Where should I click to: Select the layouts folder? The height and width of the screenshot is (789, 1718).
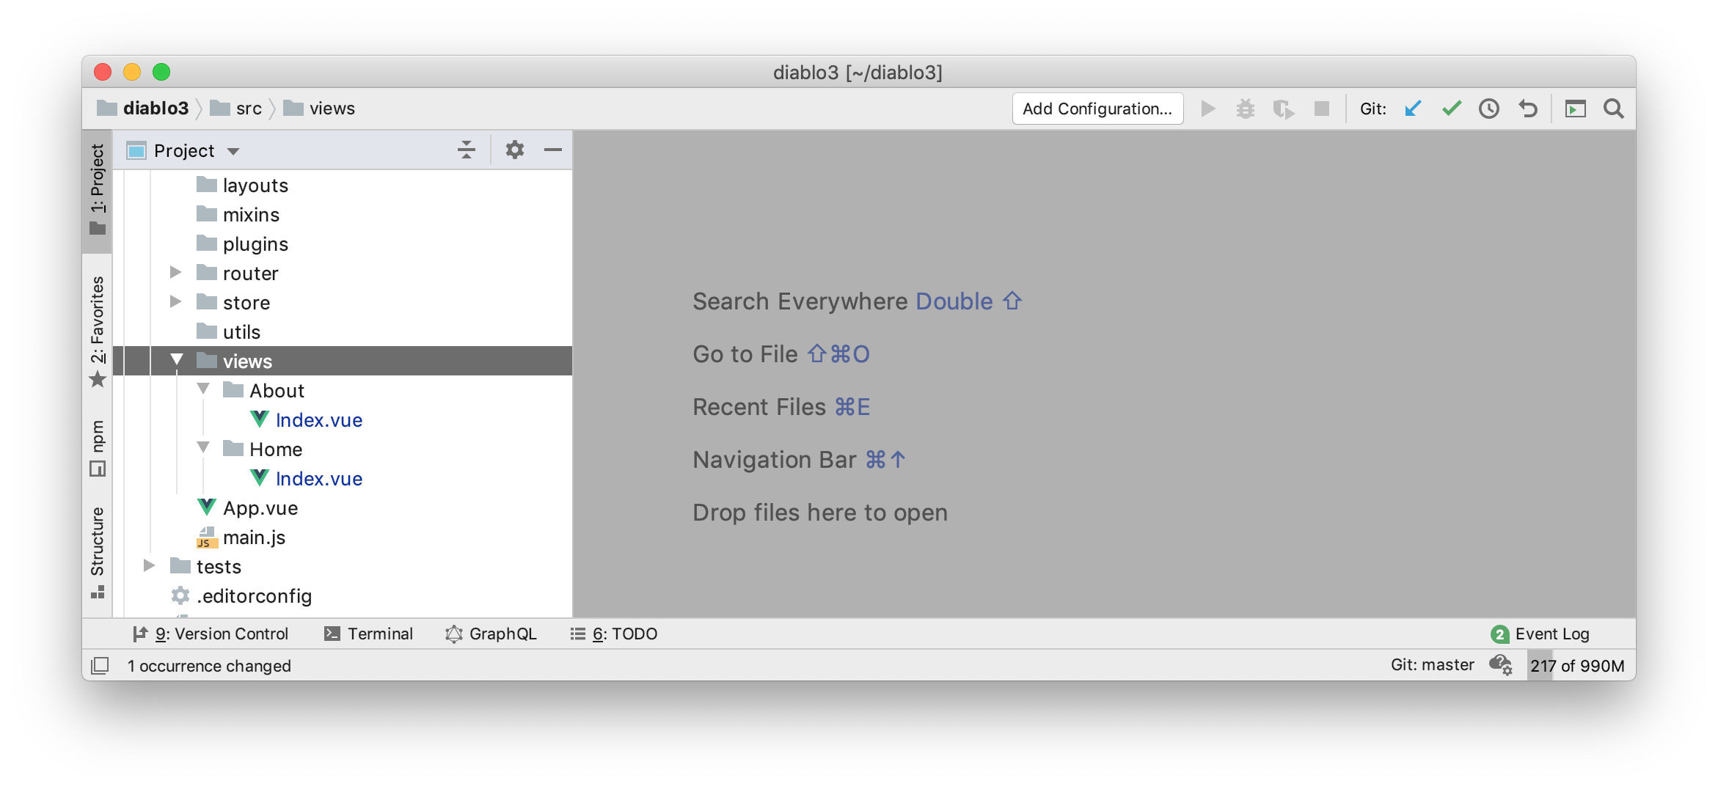tap(243, 185)
